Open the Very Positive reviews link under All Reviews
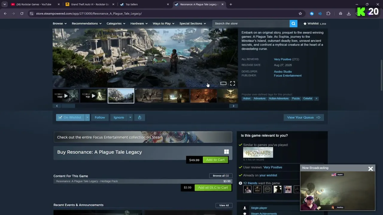Screen dimensions: 383x215 (282, 59)
